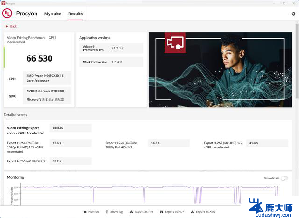The image size is (299, 218).
Task: Click the Workload version 1.2.411 value
Action: (117, 62)
